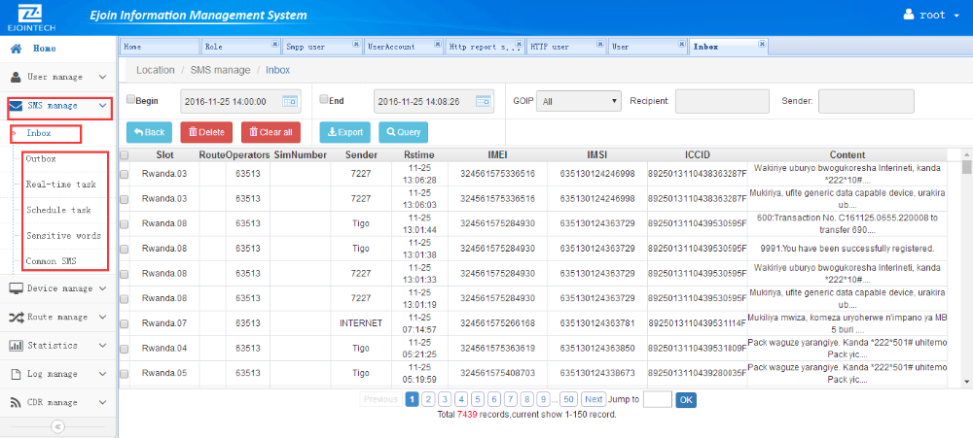973x438 pixels.
Task: Click the Query button
Action: [x=404, y=133]
